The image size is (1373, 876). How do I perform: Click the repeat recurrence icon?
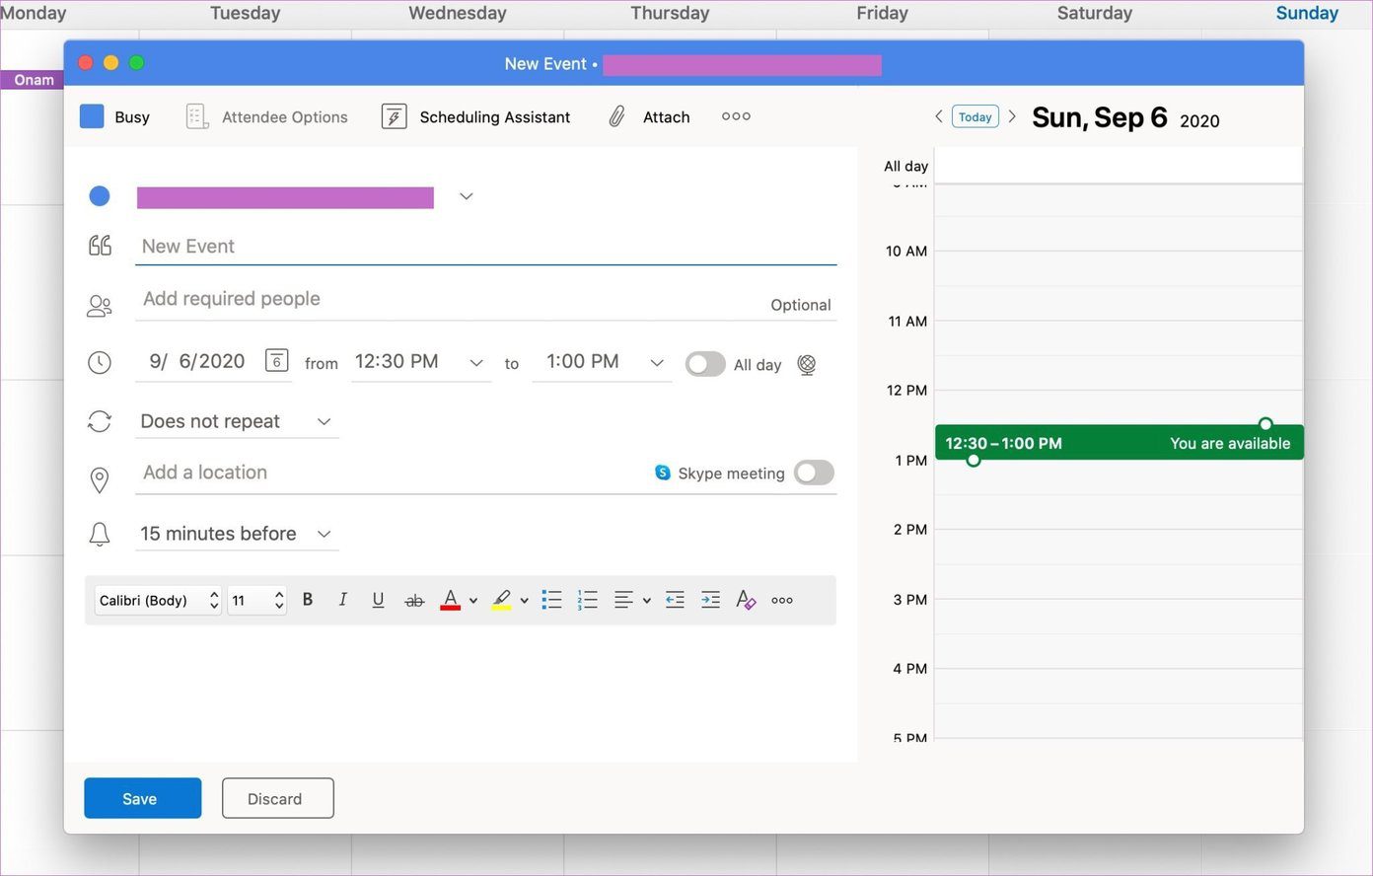100,421
